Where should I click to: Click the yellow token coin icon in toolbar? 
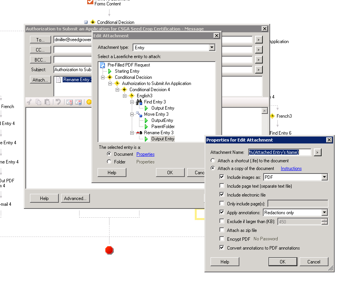coord(89,102)
